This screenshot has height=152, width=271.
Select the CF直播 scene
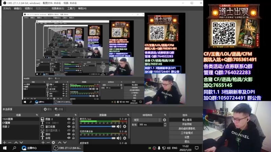click(21, 123)
